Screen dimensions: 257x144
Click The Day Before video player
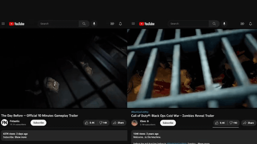pos(63,68)
